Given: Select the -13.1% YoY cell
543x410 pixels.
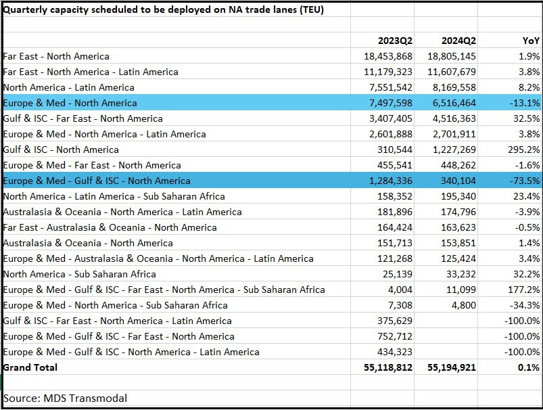Looking at the screenshot, I should click(525, 103).
